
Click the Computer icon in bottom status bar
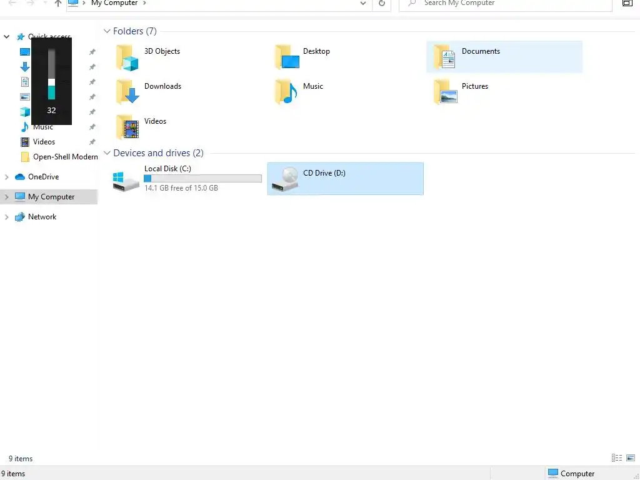553,473
